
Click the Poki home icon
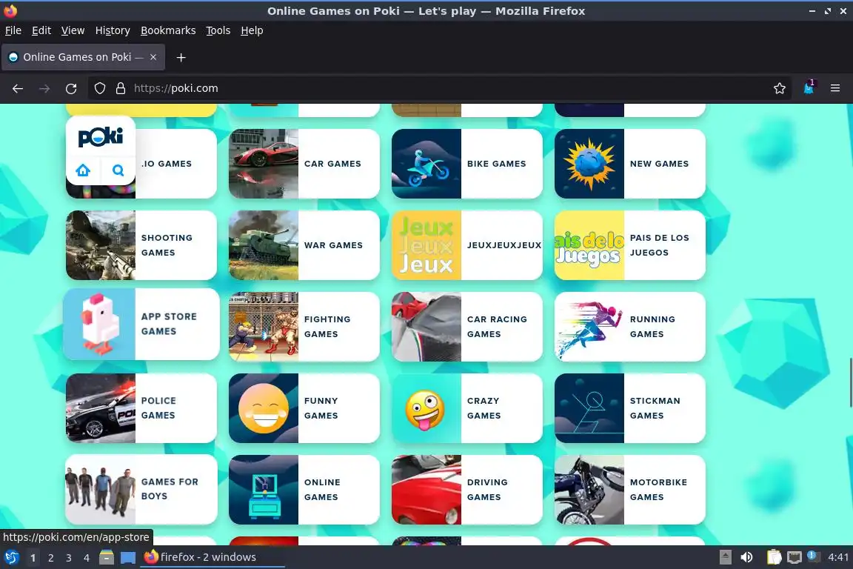[83, 170]
